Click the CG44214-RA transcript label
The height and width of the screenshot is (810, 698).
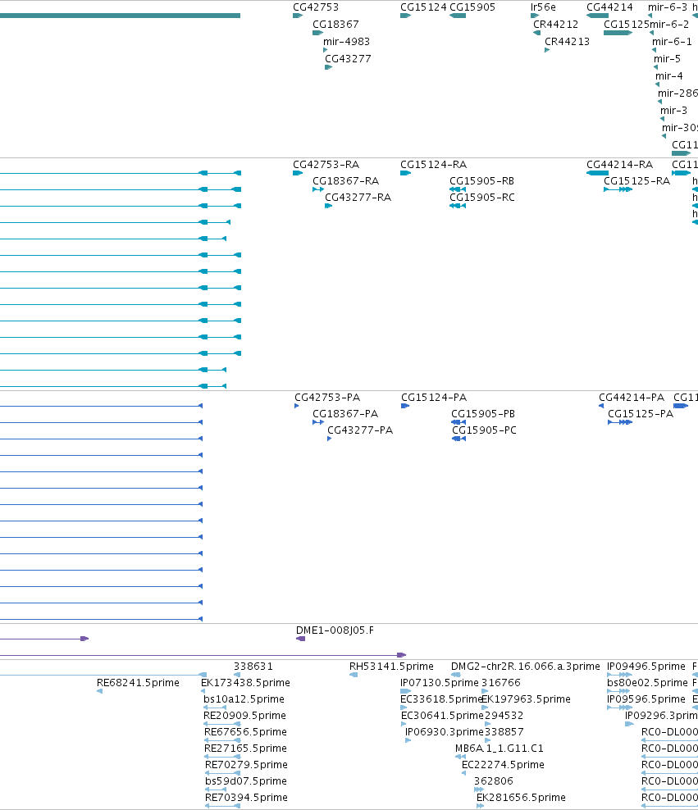(619, 165)
